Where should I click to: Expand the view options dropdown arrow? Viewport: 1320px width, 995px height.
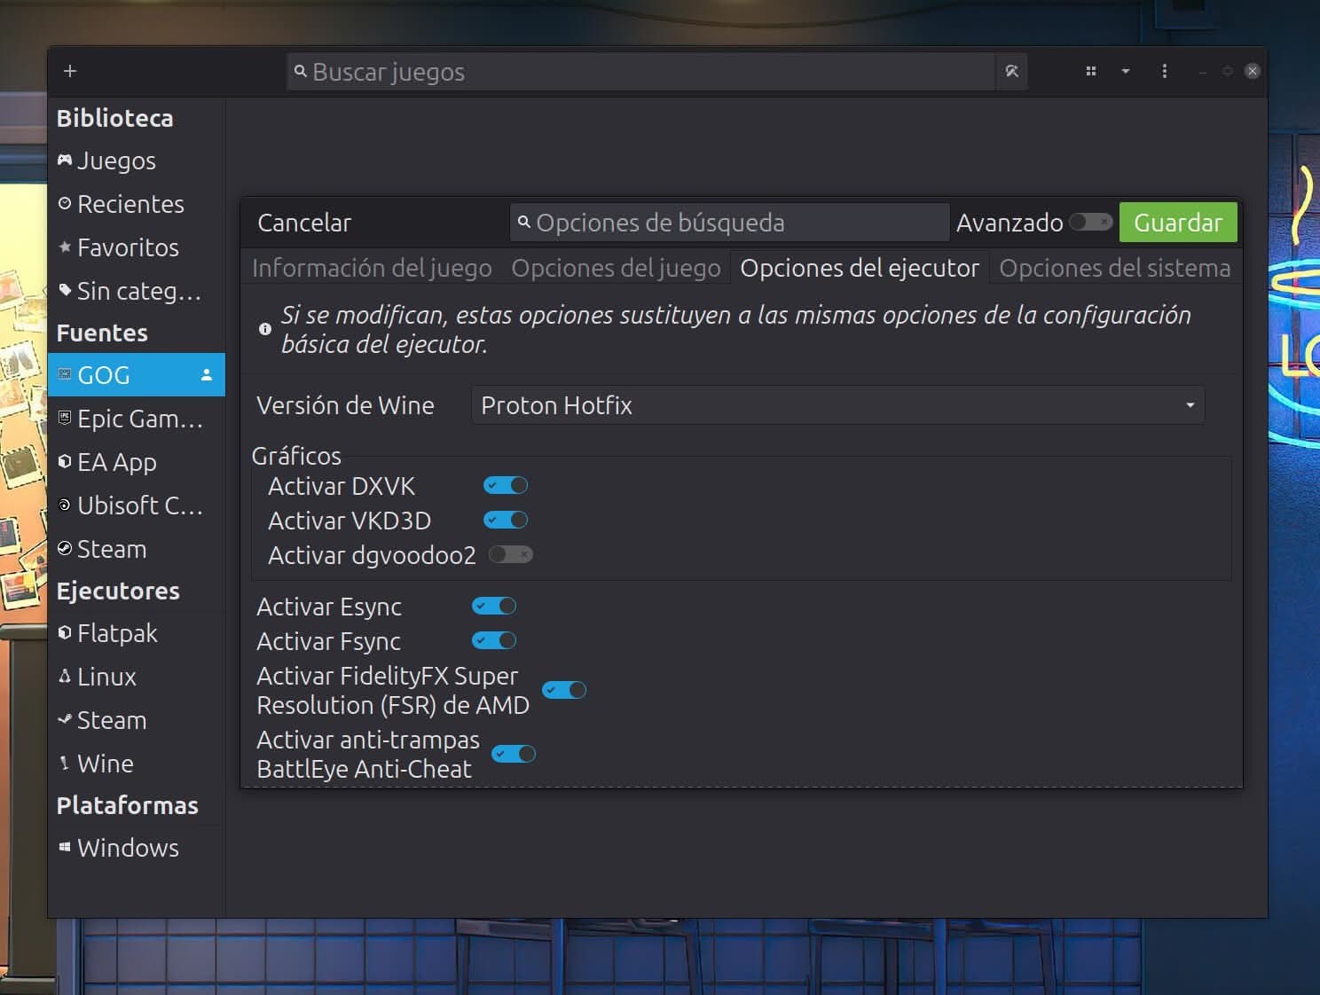(x=1125, y=71)
